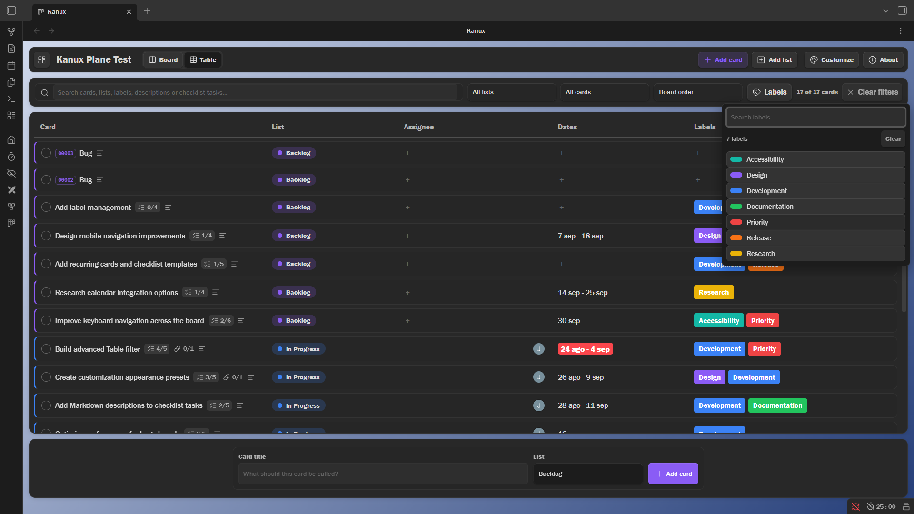Select the Research label in the dropdown
914x514 pixels.
(x=815, y=254)
